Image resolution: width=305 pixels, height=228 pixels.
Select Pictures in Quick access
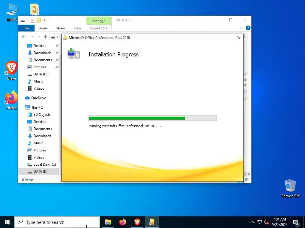point(40,67)
